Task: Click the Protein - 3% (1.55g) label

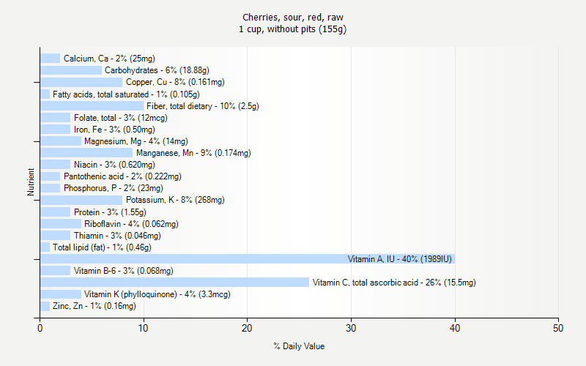Action: click(x=111, y=212)
